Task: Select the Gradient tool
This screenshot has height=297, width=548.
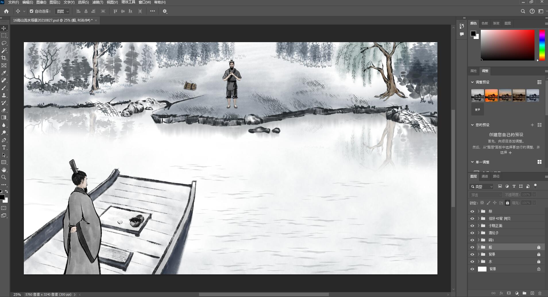Action: coord(4,118)
